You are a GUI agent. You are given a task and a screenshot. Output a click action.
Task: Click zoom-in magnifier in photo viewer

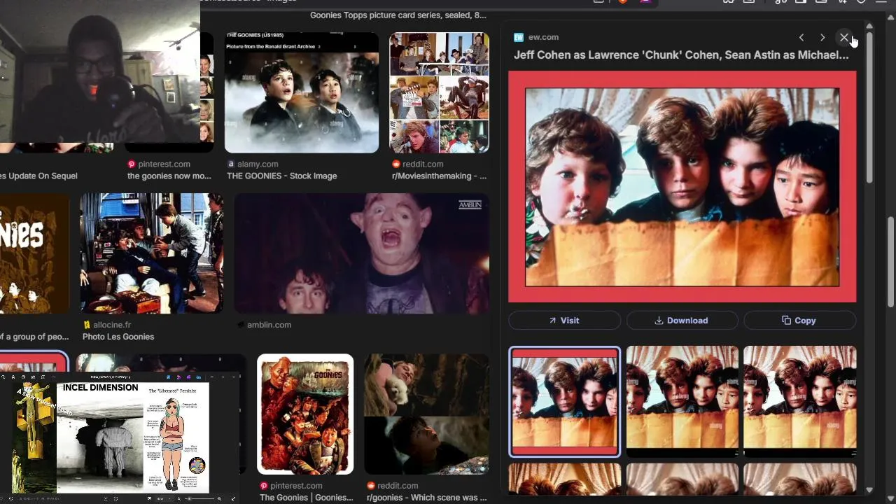[x=219, y=498]
